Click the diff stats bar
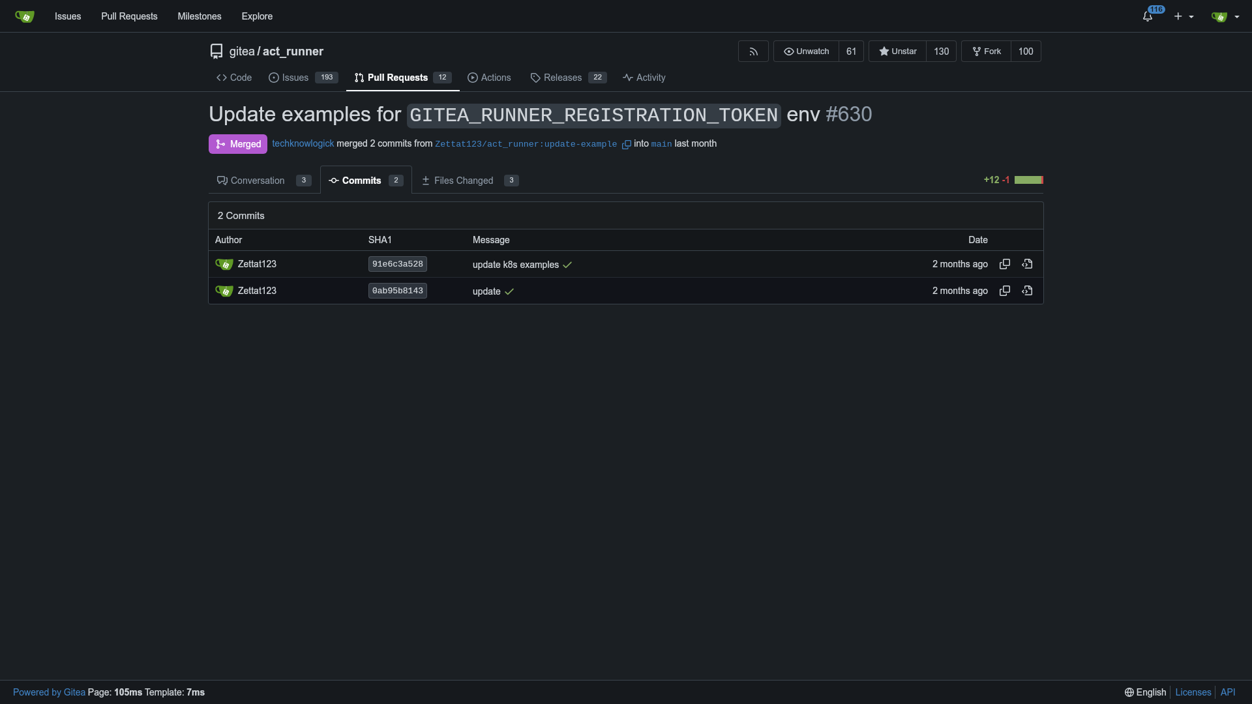This screenshot has height=704, width=1252. pyautogui.click(x=1029, y=180)
